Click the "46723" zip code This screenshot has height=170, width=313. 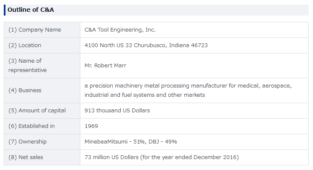tap(199, 45)
